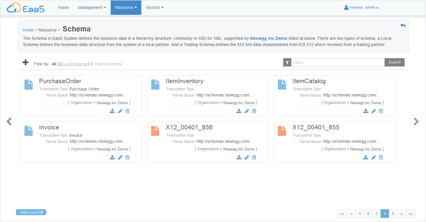Viewport: 426px width, 222px height.
Task: Click the Invoice edit pencil icon
Action: (x=120, y=157)
